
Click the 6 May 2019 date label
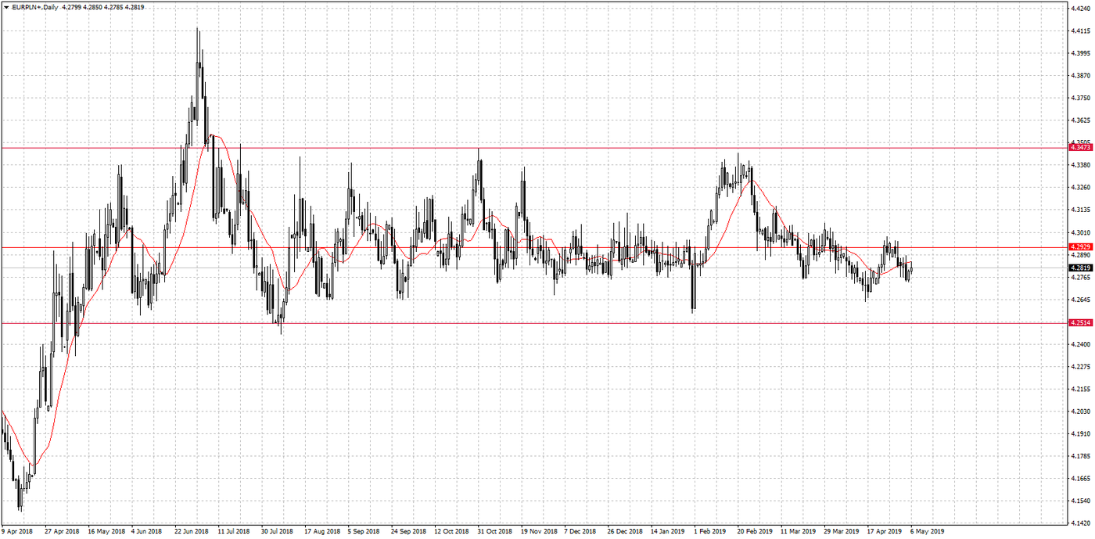pyautogui.click(x=928, y=531)
